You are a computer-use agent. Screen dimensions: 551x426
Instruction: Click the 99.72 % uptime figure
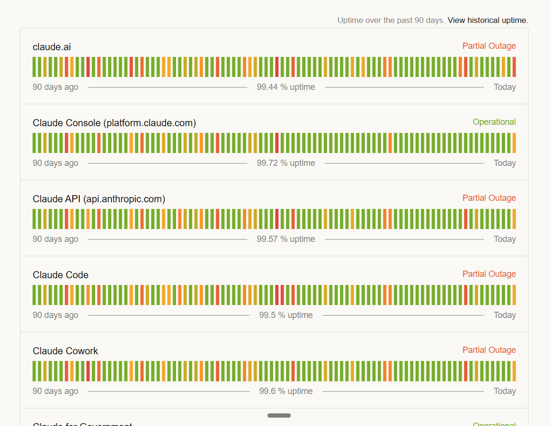pos(286,163)
